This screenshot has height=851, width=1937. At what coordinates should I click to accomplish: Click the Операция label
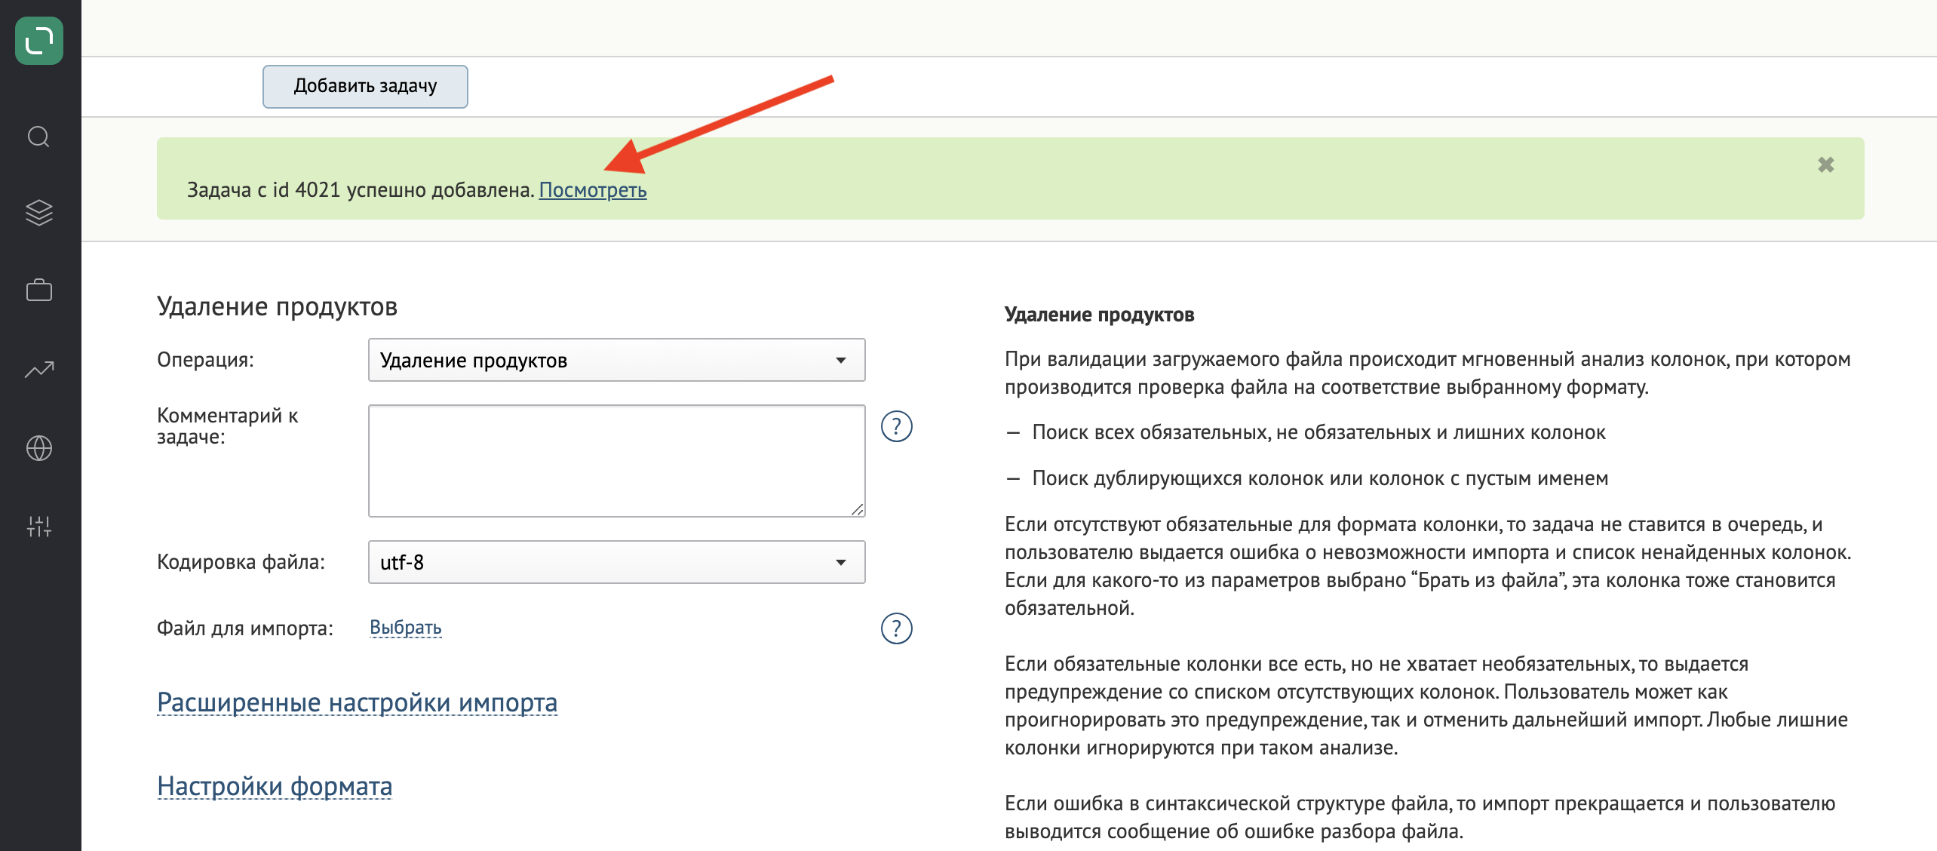click(205, 360)
